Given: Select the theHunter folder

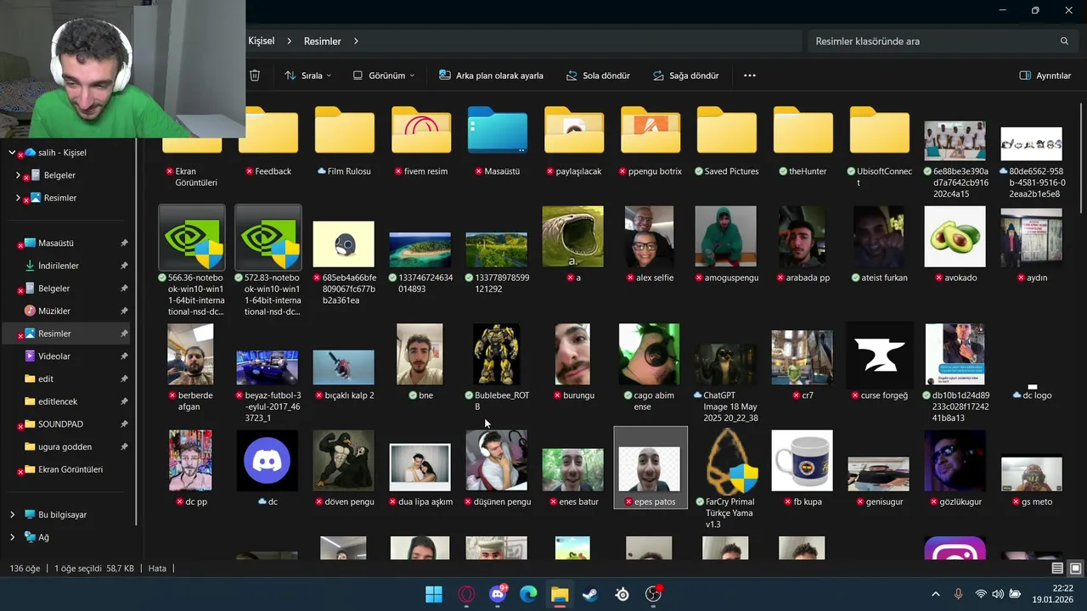Looking at the screenshot, I should [803, 140].
